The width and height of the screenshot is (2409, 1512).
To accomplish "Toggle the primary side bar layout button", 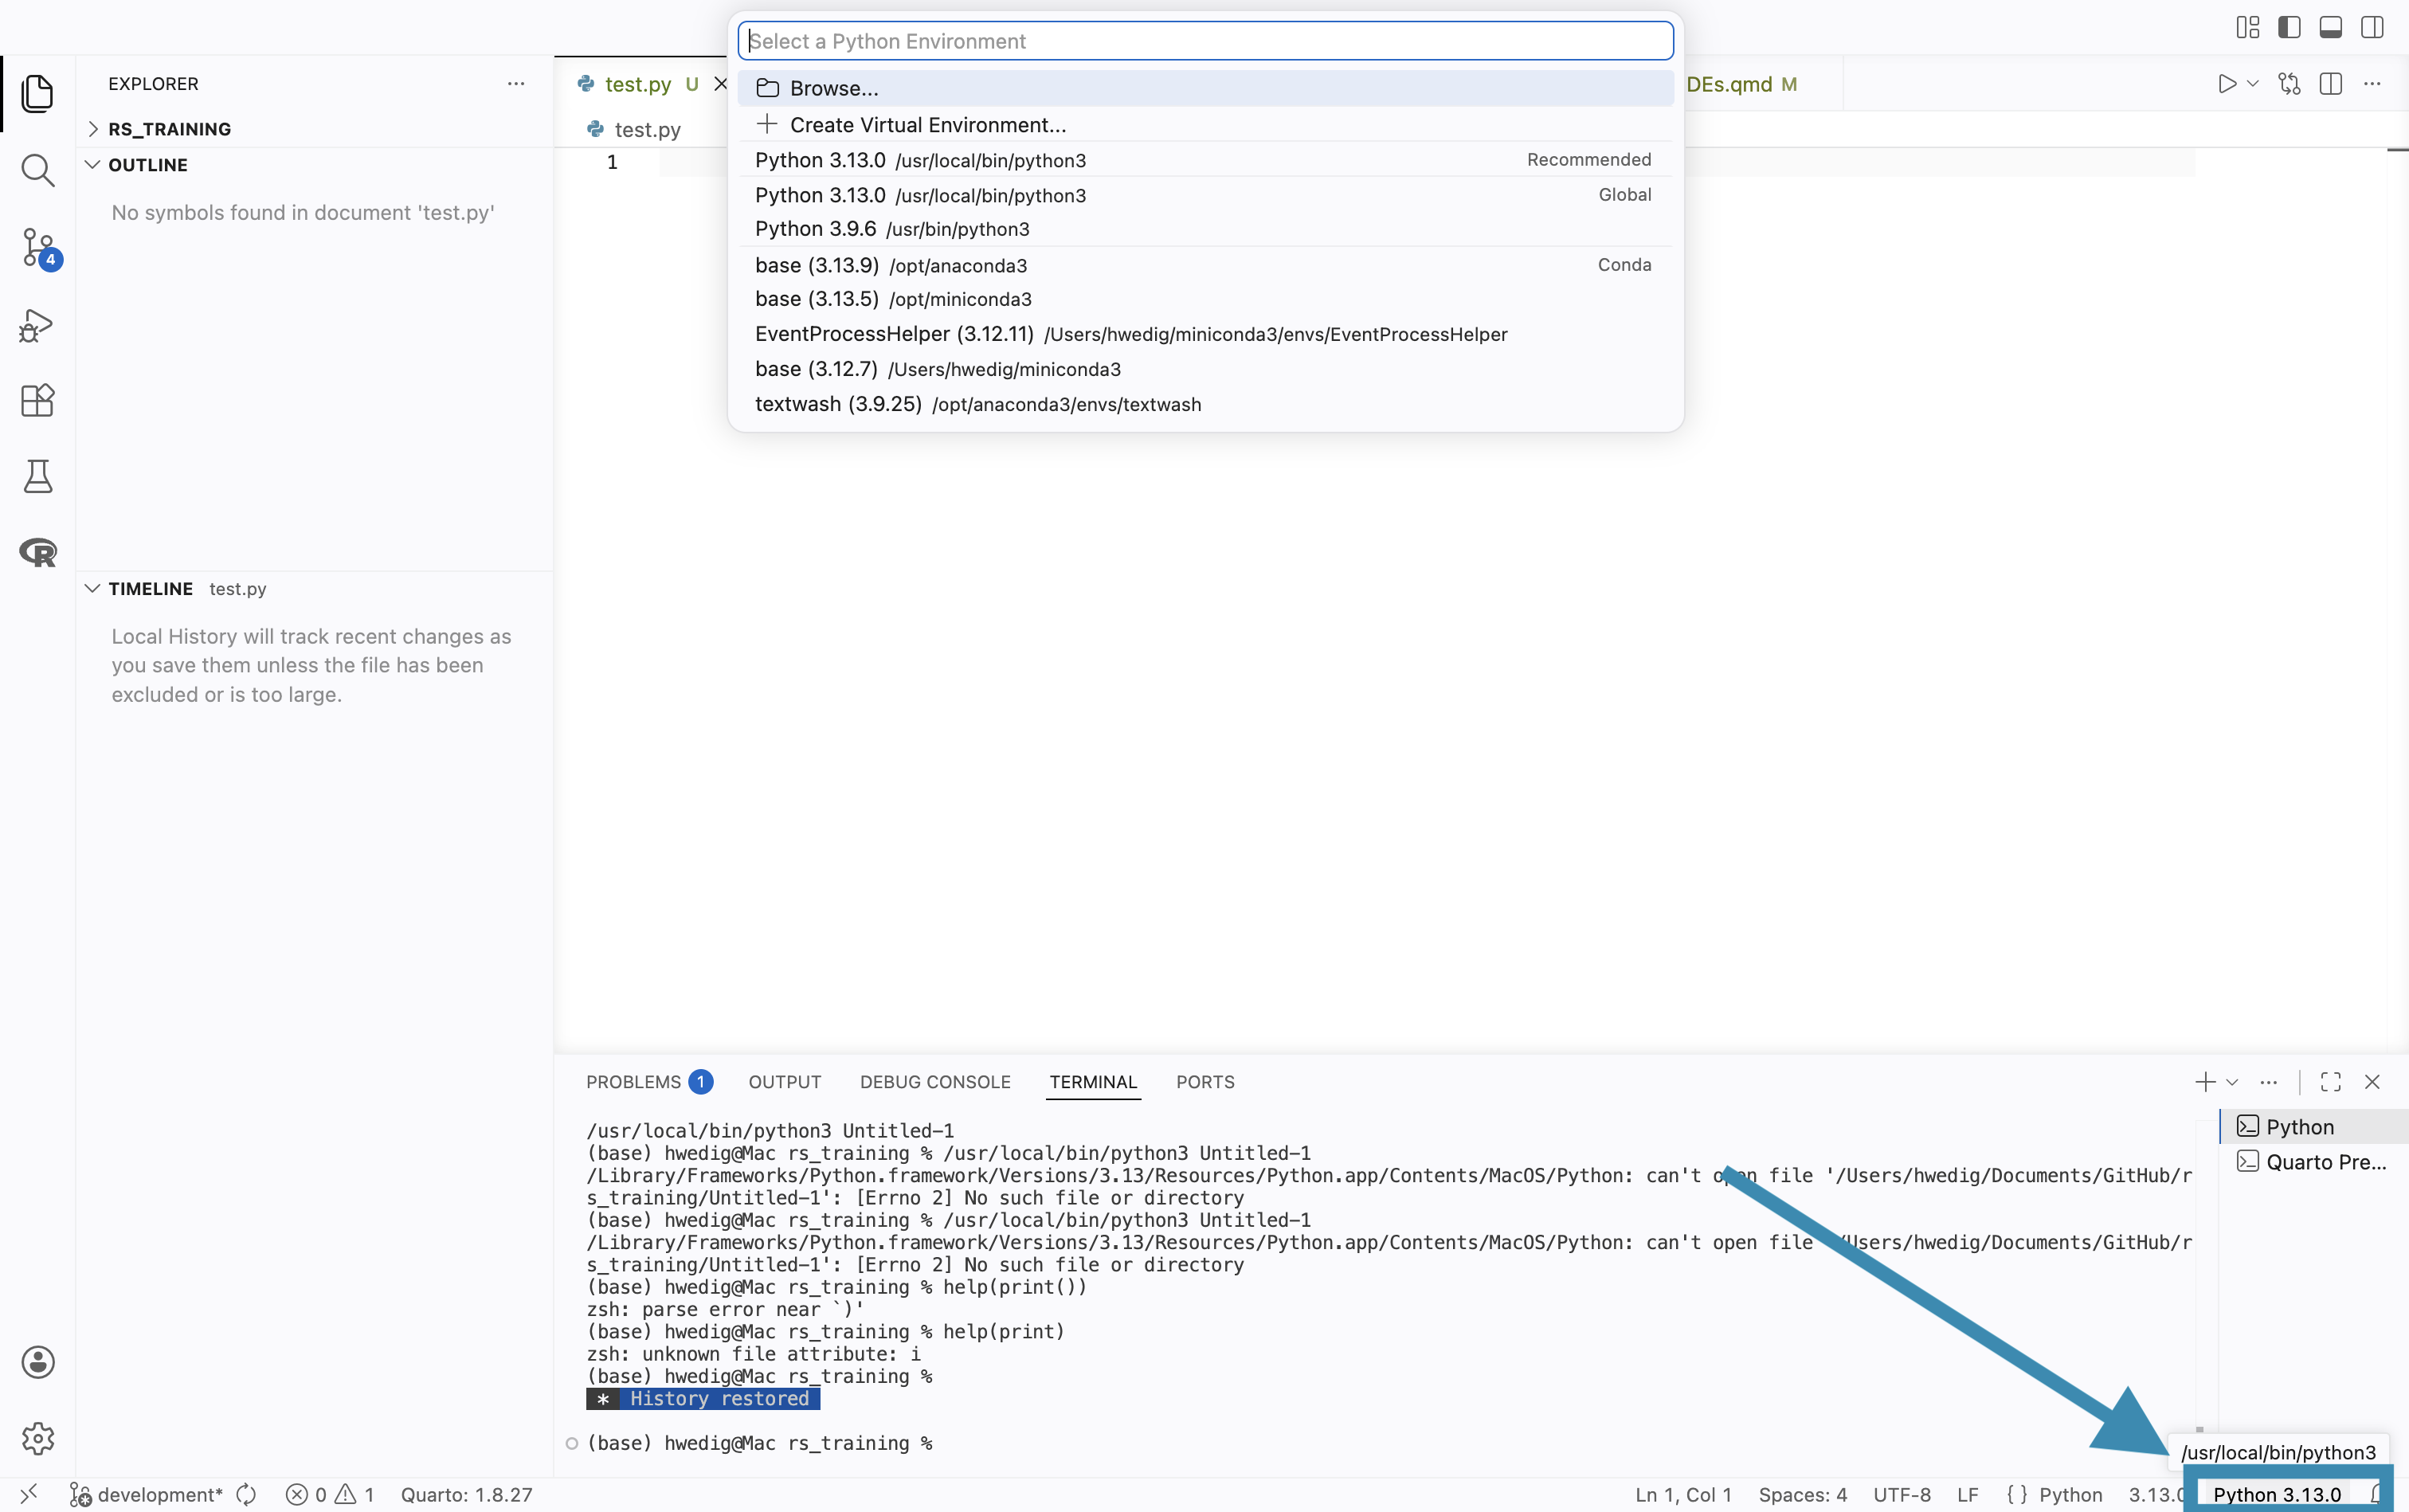I will [x=2289, y=27].
